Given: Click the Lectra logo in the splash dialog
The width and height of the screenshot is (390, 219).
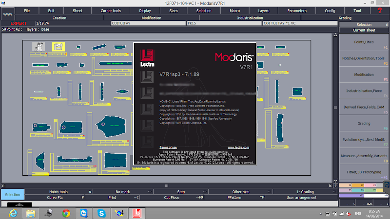Looking at the screenshot, I should point(147,58).
